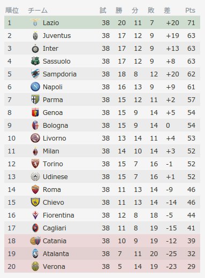205x278 pixels.
Task: Click the Chievo yellow shield crest
Action: [35, 202]
